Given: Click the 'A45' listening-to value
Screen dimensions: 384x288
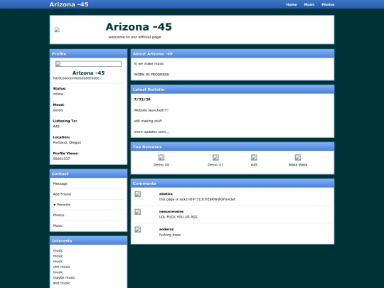Looking at the screenshot, I should [x=56, y=126].
